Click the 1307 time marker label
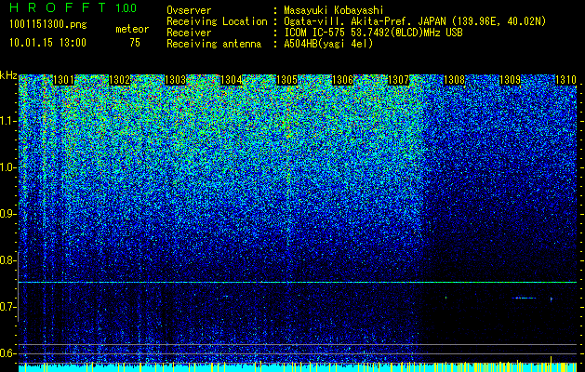Image resolution: width=585 pixels, height=372 pixels. click(x=398, y=80)
